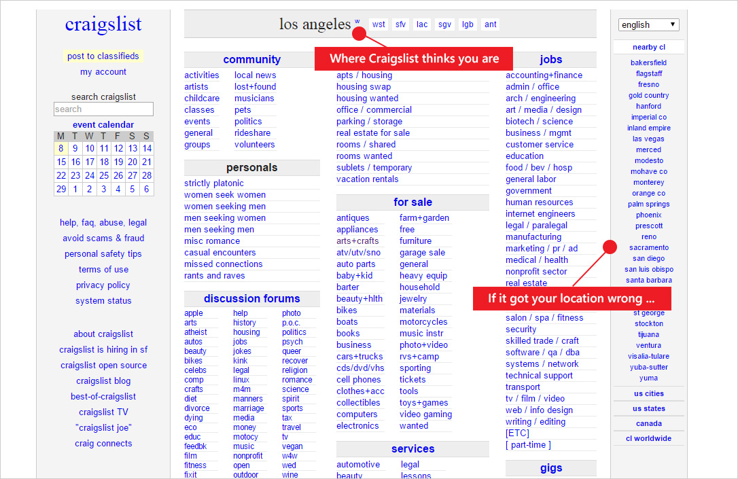Image resolution: width=738 pixels, height=479 pixels.
Task: Select day 8 in event calendar
Action: 60,148
